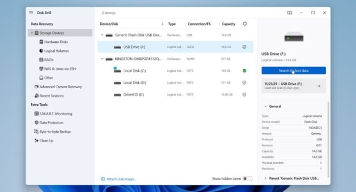Select DriverCD (E:) row
This screenshot has height=192, width=356.
pyautogui.click(x=175, y=95)
